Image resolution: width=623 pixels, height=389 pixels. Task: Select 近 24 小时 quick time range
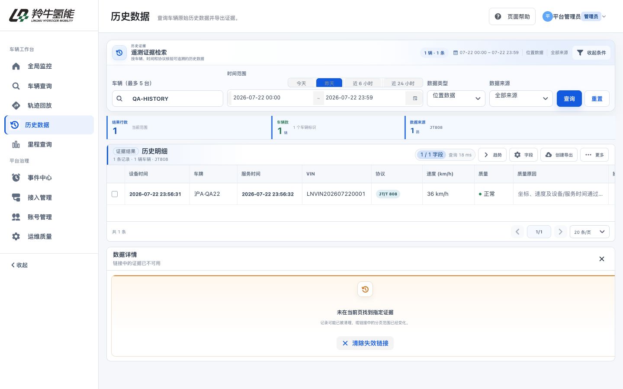[x=403, y=83]
